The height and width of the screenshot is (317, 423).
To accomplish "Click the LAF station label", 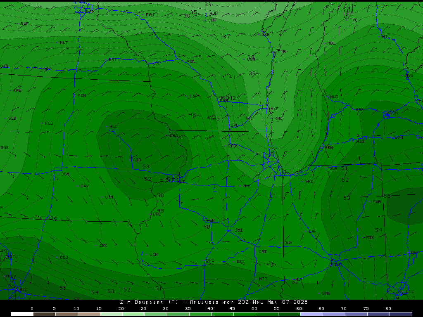I will [x=312, y=231].
